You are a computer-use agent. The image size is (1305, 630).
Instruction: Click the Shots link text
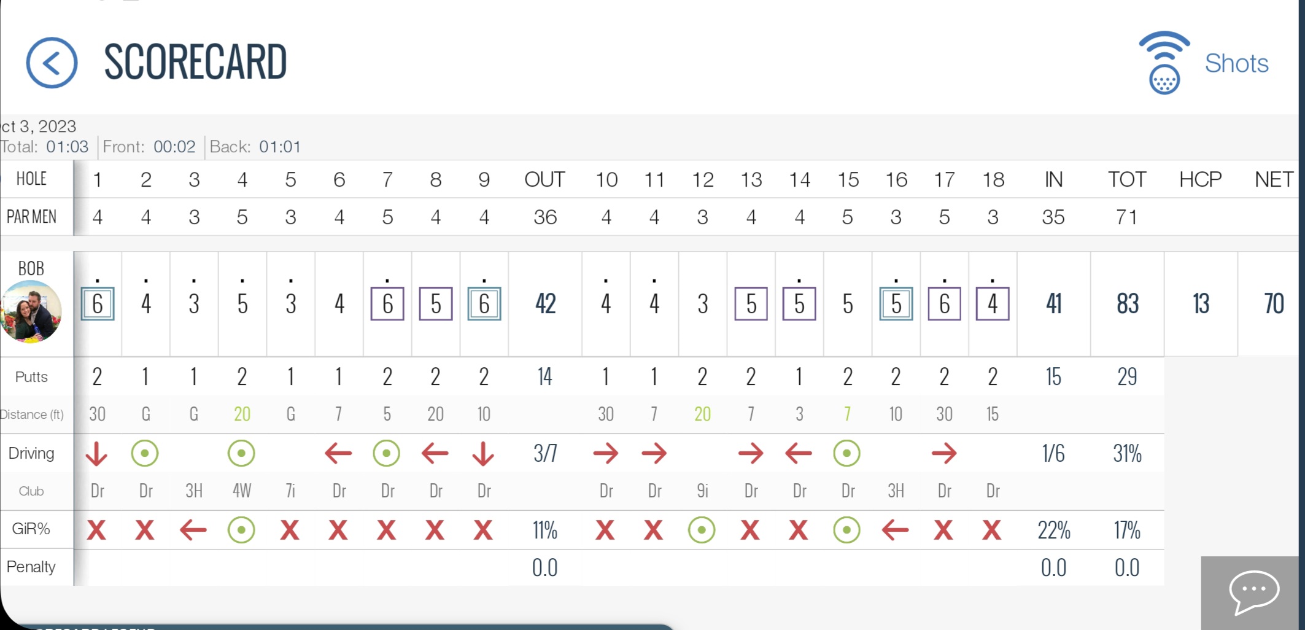1236,63
